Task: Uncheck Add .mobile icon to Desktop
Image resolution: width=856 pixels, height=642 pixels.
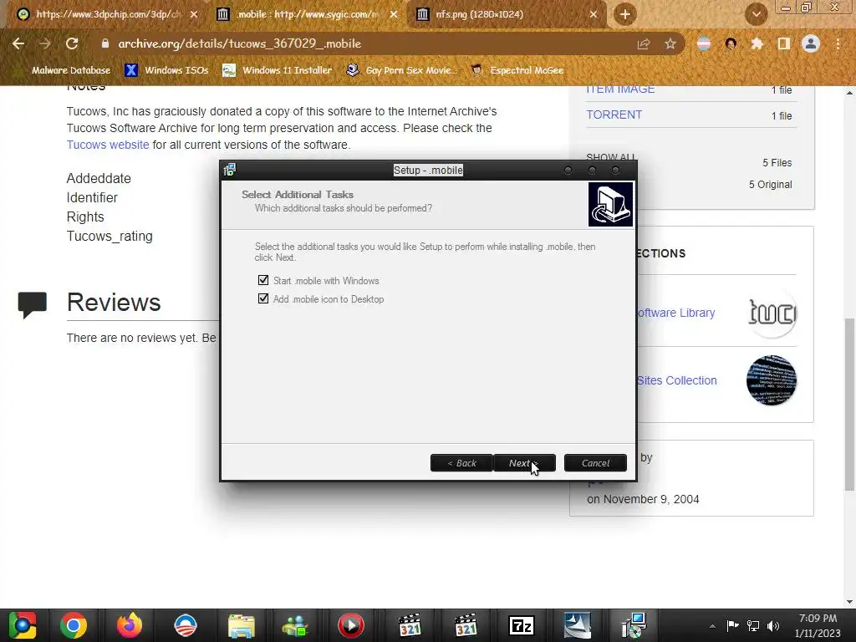Action: pos(263,298)
